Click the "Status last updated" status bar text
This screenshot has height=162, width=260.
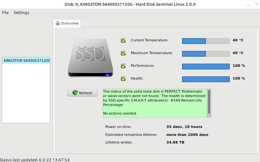coord(35,160)
